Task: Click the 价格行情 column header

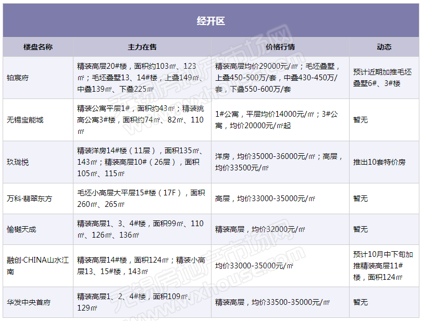Action: (280, 47)
